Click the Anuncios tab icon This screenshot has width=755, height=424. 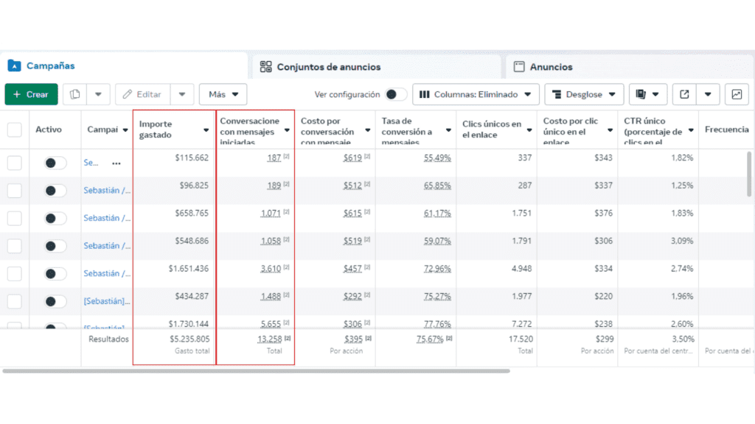click(x=519, y=67)
